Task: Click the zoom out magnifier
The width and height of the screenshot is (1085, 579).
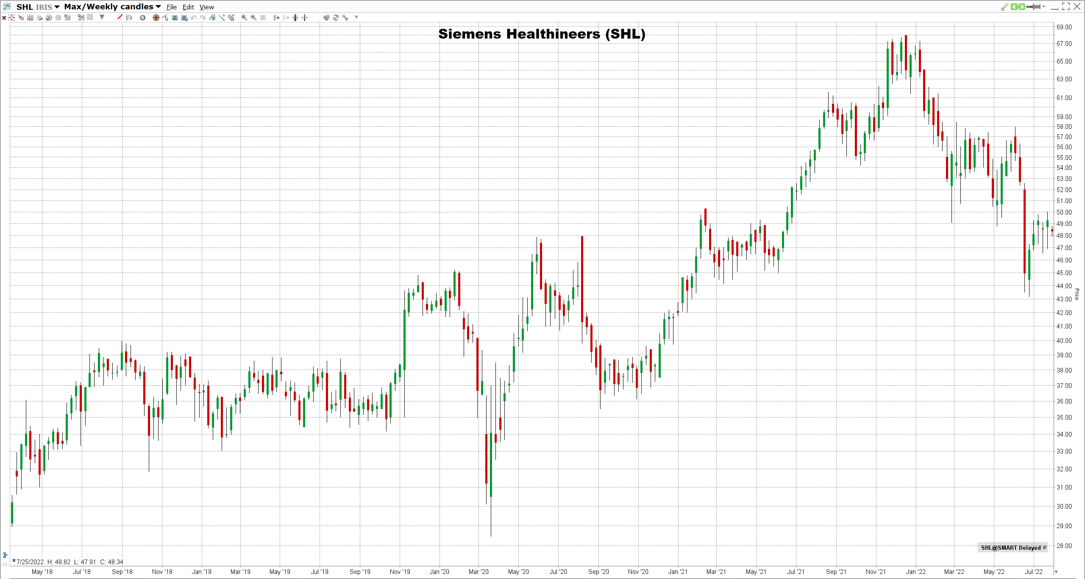Action: (253, 18)
